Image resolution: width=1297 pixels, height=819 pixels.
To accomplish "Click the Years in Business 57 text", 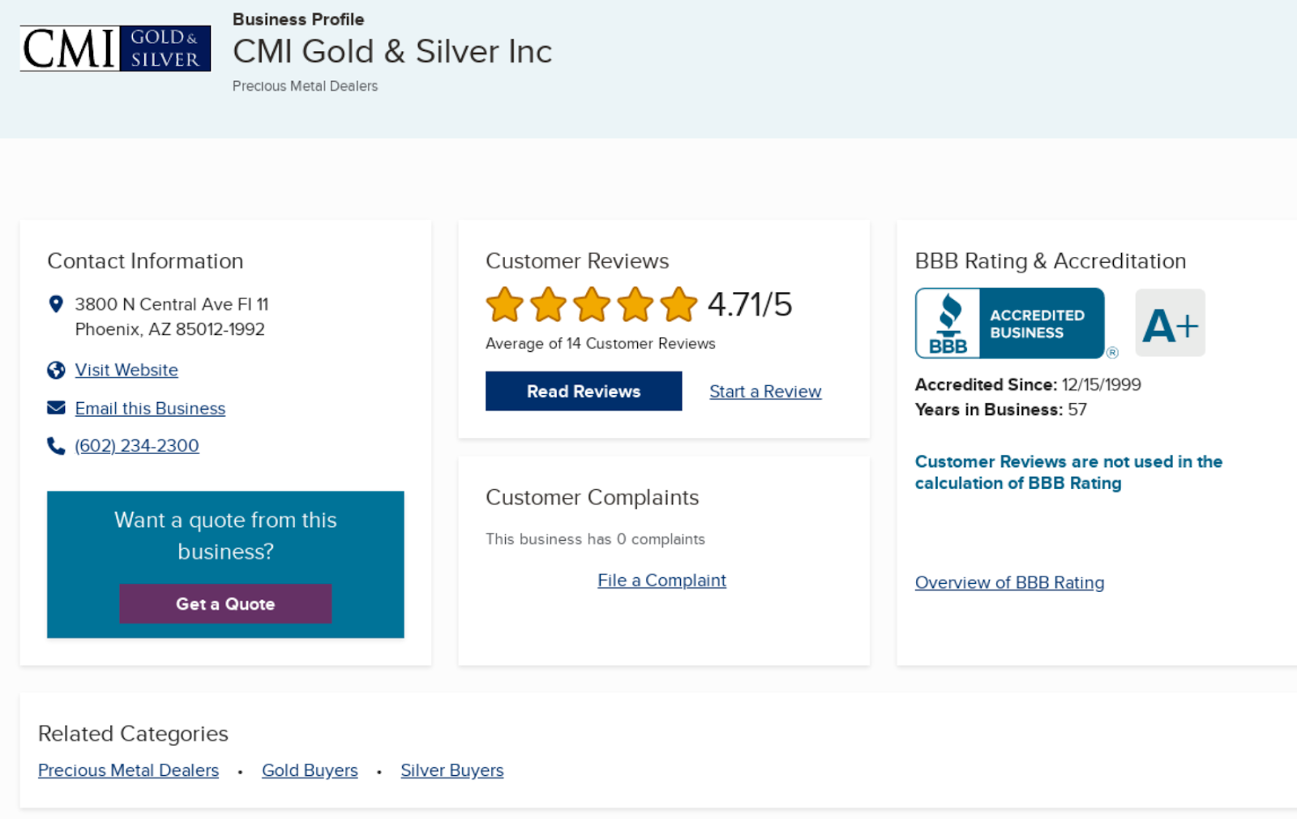I will [1001, 409].
